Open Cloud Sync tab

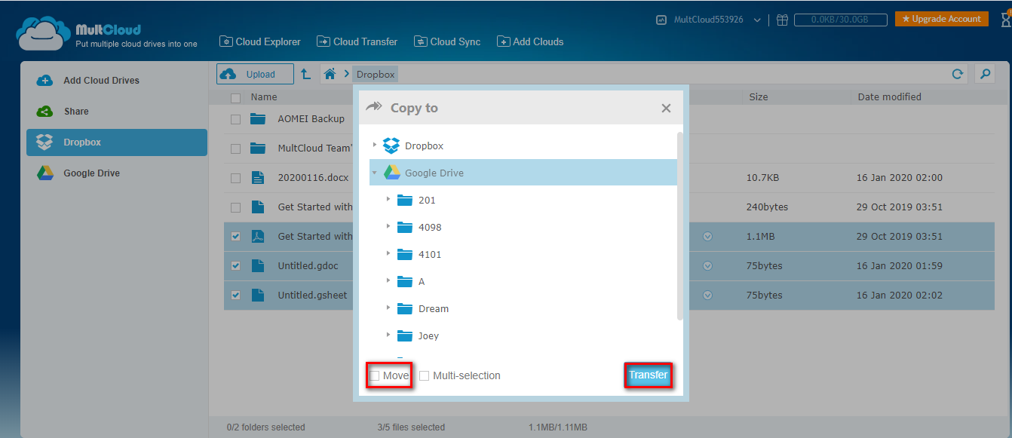pyautogui.click(x=447, y=41)
